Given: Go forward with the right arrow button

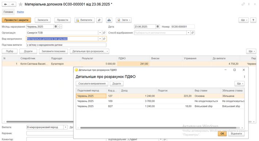Looking at the screenshot, I should coord(12,4).
